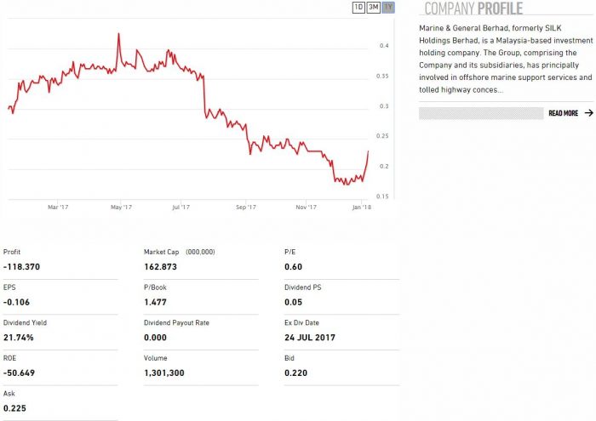Viewport: 596px width, 421px height.
Task: Switch chart to 1D range
Action: tap(358, 8)
